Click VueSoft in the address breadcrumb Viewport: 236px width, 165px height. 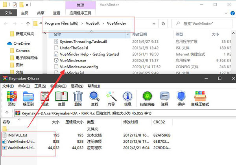point(92,23)
